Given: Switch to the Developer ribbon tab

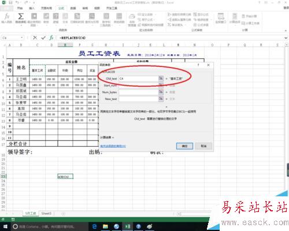Looking at the screenshot, I should click(x=112, y=8).
